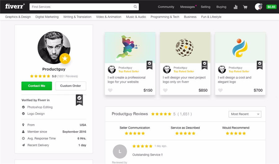The width and height of the screenshot is (279, 164).
Task: Click the Productguy profile name
Action: 54,69
